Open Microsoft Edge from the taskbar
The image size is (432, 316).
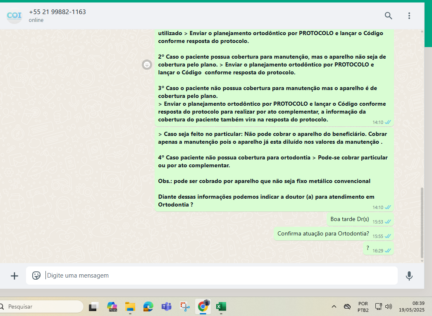click(x=148, y=306)
